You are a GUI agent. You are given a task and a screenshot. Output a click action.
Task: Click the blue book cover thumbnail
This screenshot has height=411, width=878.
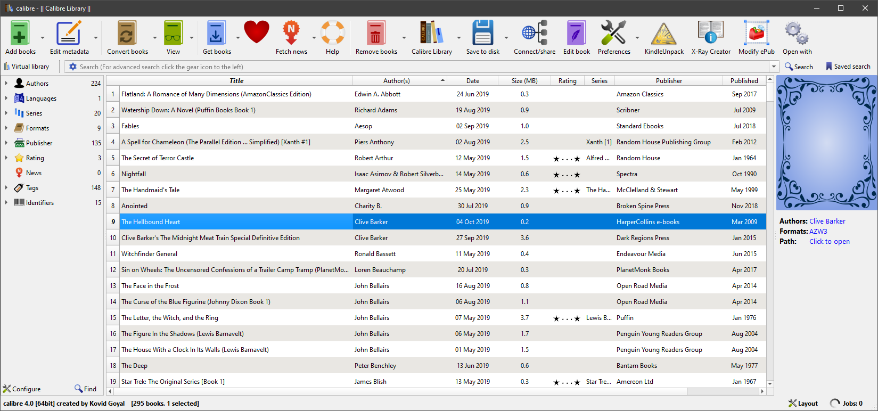(826, 143)
